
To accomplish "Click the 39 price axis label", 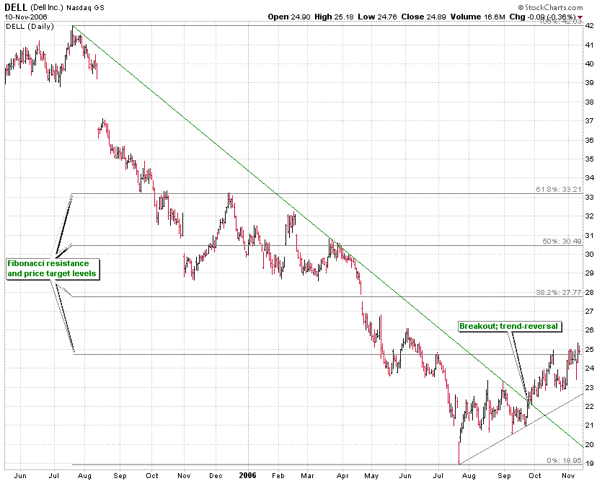I will [589, 83].
